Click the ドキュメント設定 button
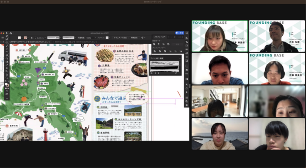The width and height of the screenshot is (306, 168). [120, 37]
